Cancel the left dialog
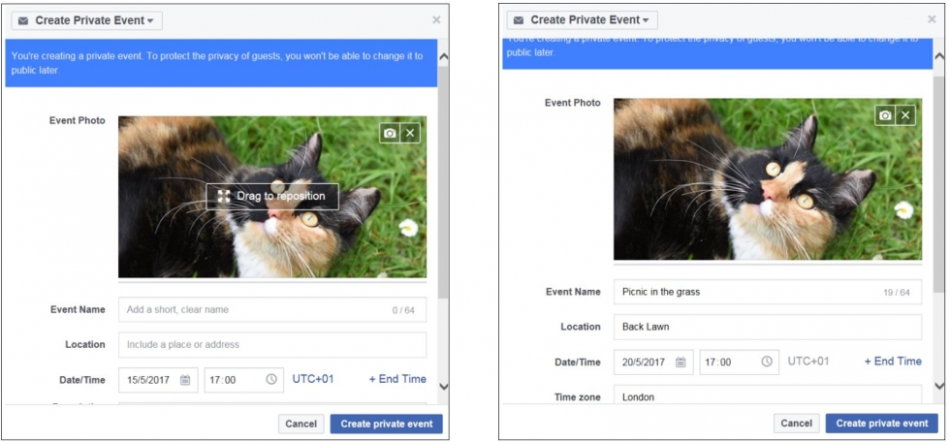This screenshot has height=442, width=950. (x=301, y=424)
